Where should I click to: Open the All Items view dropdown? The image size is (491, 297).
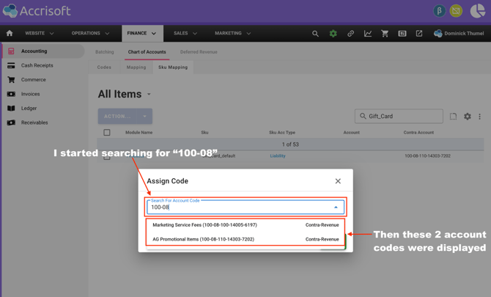[149, 95]
